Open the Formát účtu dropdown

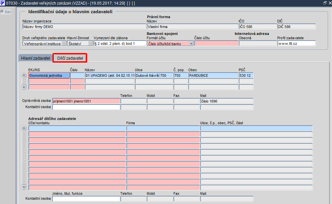tap(191, 44)
